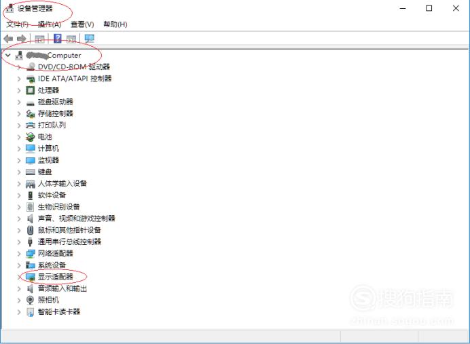The width and height of the screenshot is (470, 344).
Task: Select the 显示适配器 tree item
Action: [x=56, y=277]
